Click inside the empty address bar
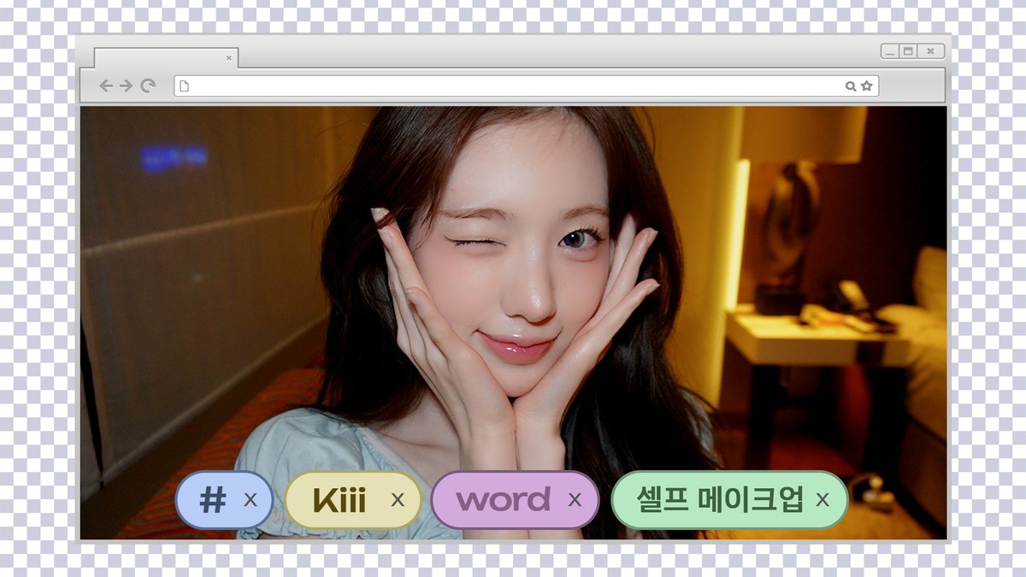This screenshot has height=577, width=1026. 513,85
